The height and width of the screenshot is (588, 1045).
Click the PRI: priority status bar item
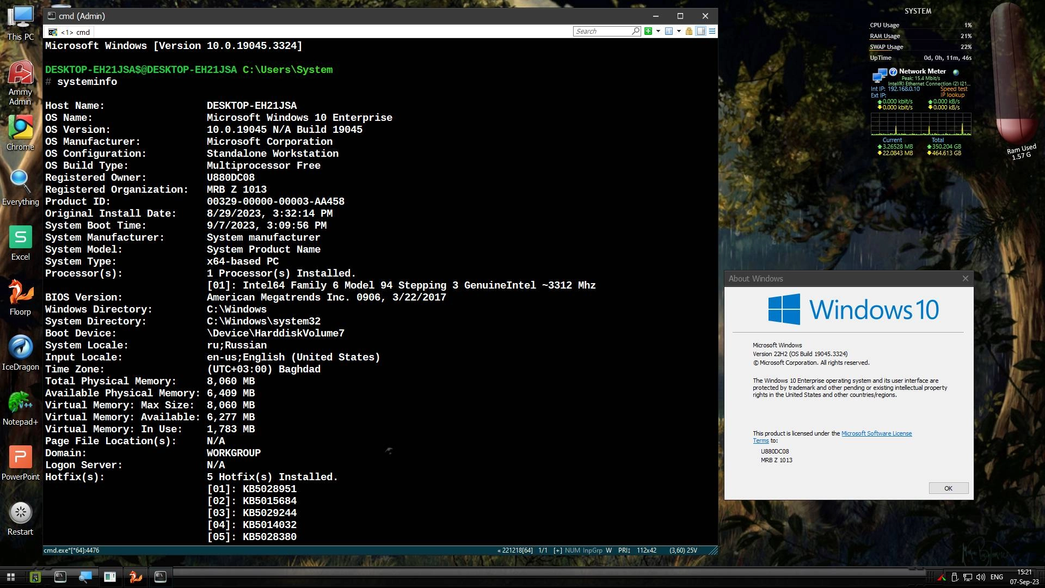pyautogui.click(x=624, y=550)
